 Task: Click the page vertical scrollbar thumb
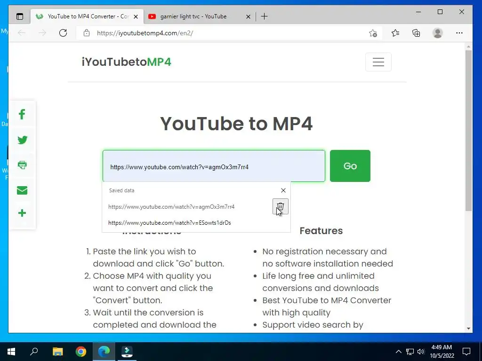[468, 131]
